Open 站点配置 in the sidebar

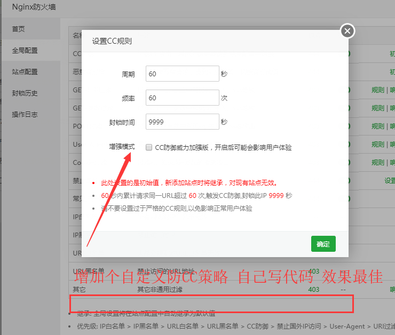click(25, 71)
